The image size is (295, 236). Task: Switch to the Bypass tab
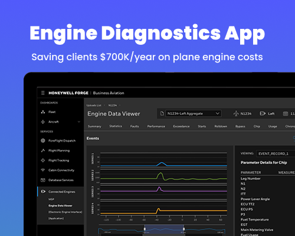[x=240, y=126]
